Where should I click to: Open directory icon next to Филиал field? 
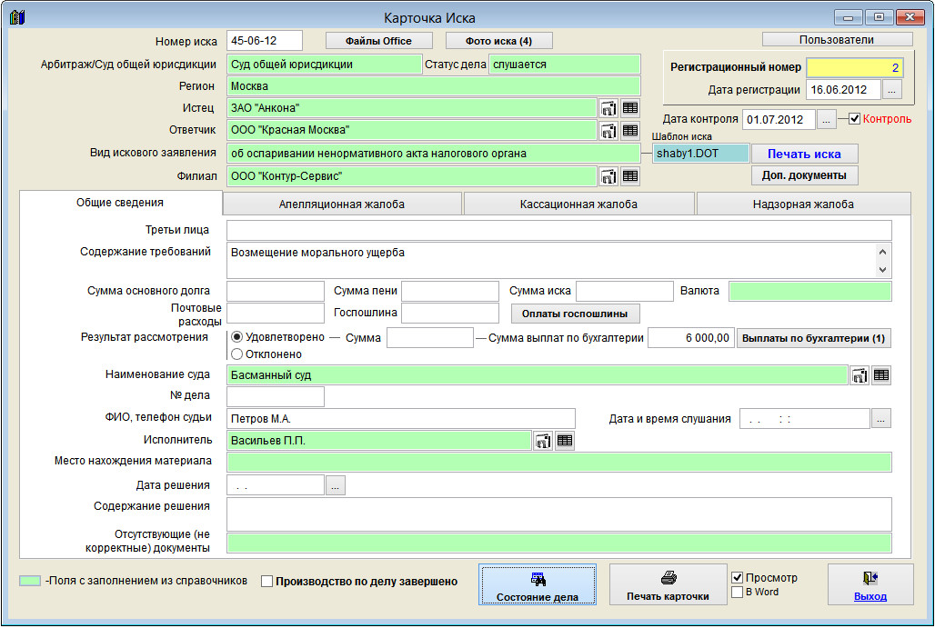pyautogui.click(x=608, y=176)
